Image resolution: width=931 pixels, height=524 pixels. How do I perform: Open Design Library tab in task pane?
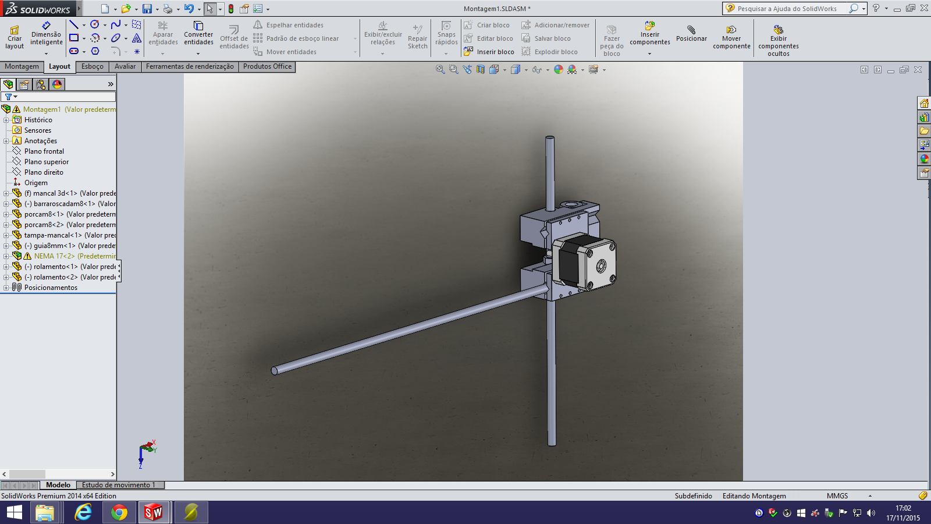coord(924,117)
